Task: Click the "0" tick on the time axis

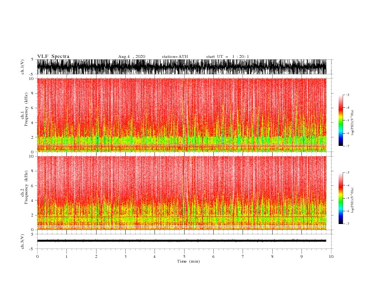Action: pos(37,256)
